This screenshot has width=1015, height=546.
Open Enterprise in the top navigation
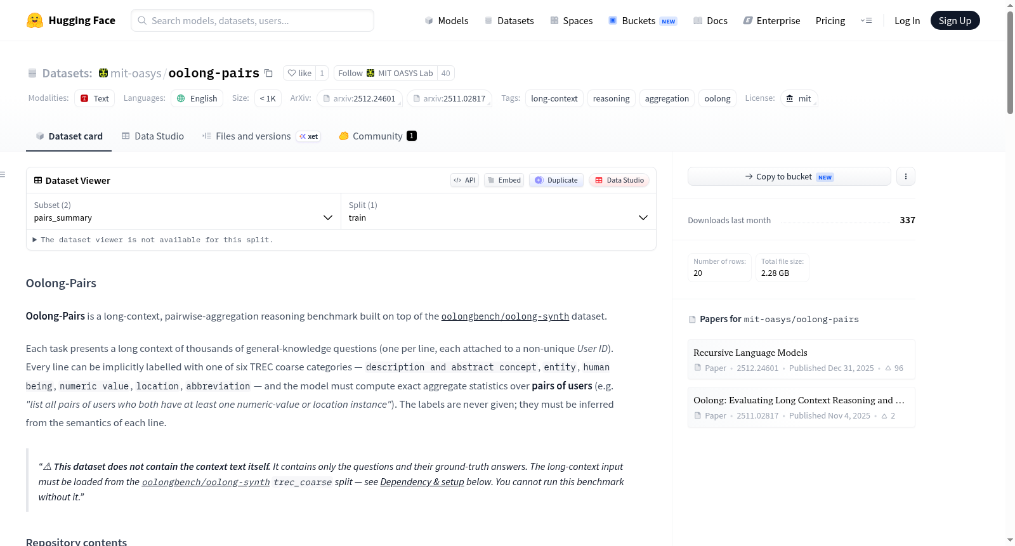pyautogui.click(x=771, y=21)
